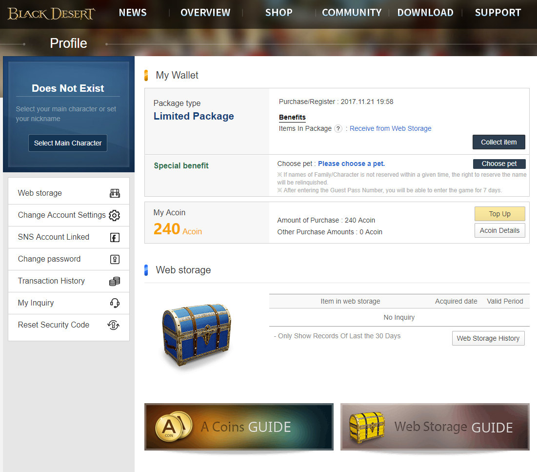Open Web storage from the sidebar
The width and height of the screenshot is (537, 472).
[x=69, y=193]
